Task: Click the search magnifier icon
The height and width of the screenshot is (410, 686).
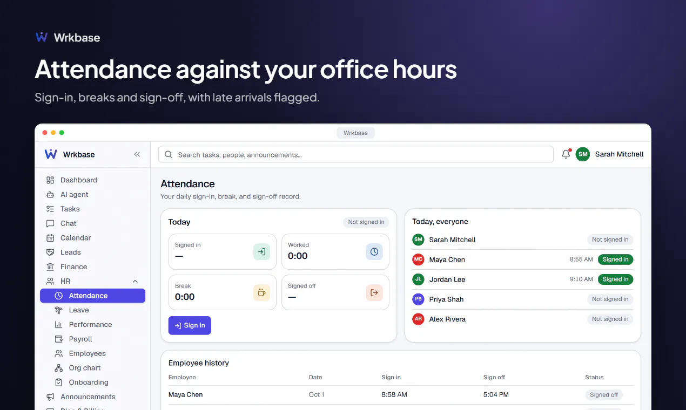Action: pyautogui.click(x=169, y=155)
